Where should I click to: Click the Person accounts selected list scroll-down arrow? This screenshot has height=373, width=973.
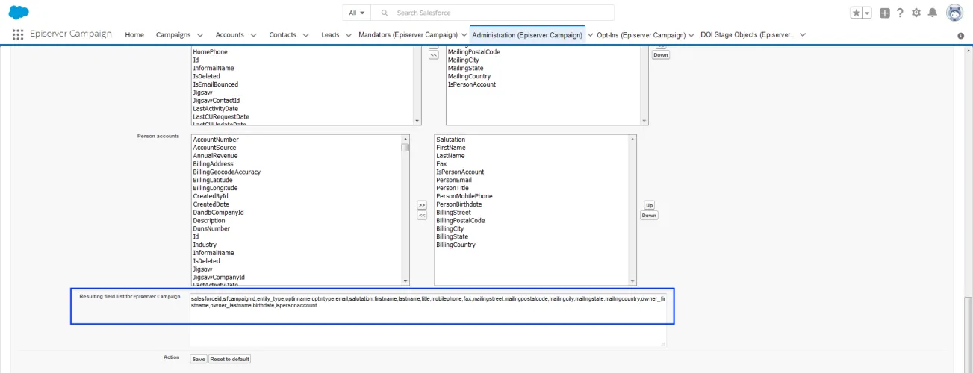[x=633, y=281]
